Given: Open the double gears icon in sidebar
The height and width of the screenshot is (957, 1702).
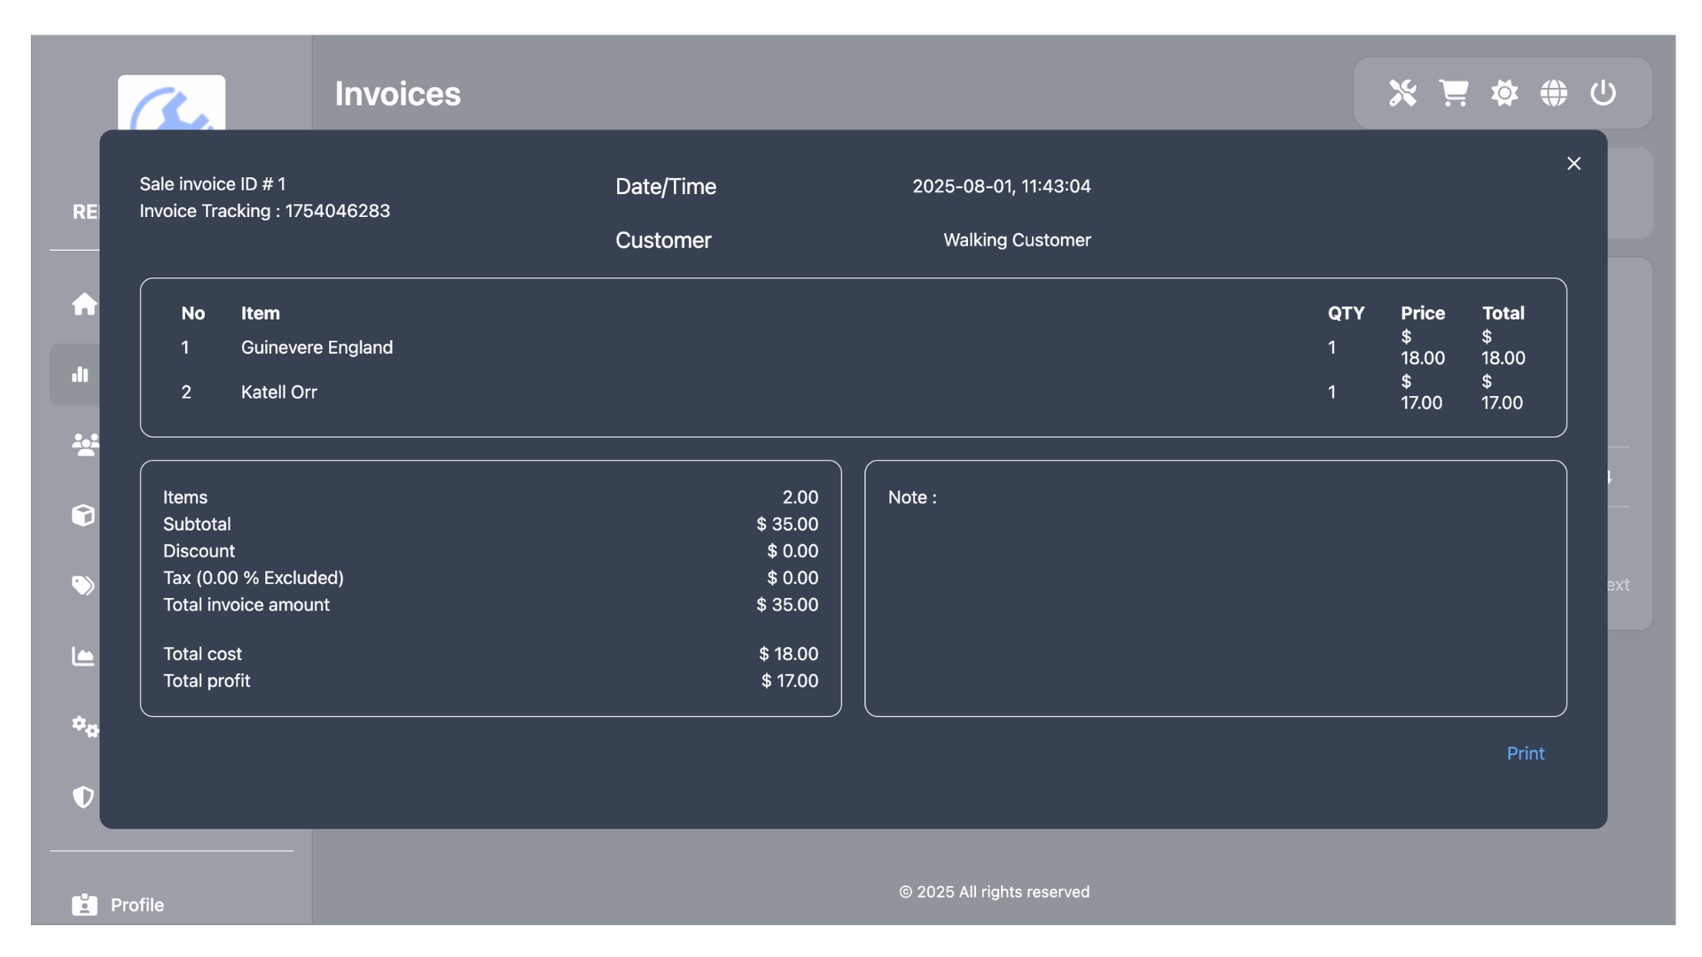Looking at the screenshot, I should [x=85, y=727].
